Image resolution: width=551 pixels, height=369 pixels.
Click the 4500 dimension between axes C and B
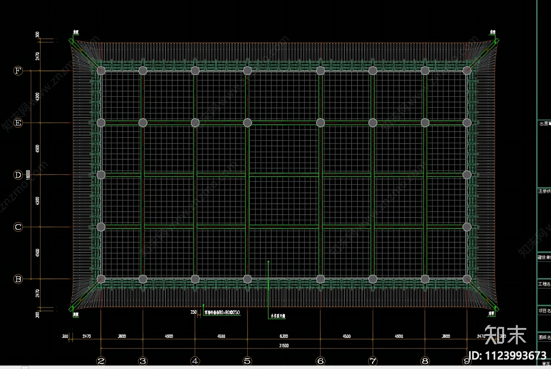[38, 253]
